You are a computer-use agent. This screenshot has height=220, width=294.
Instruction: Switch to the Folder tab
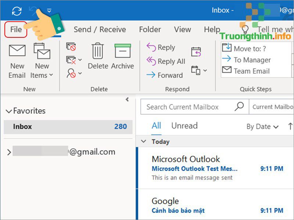tap(150, 30)
